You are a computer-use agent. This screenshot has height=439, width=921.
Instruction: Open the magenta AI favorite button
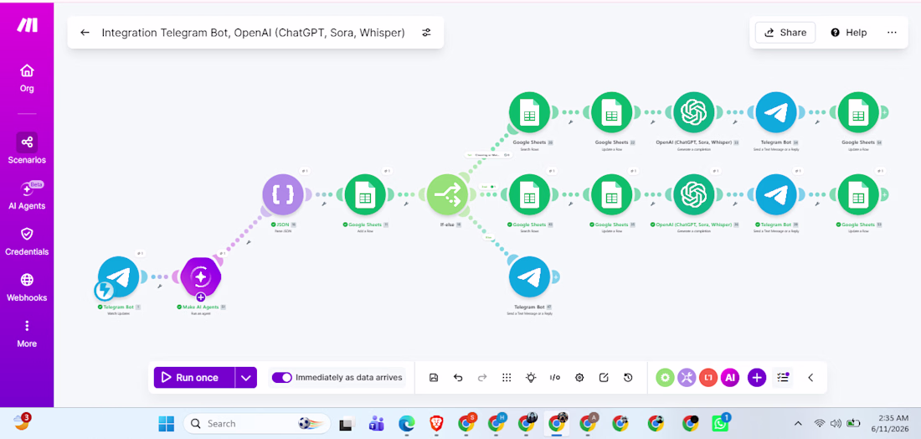click(x=730, y=377)
